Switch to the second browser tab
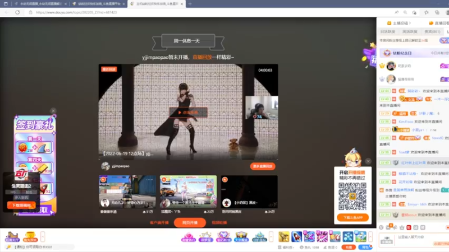This screenshot has width=449, height=252. tap(98, 4)
